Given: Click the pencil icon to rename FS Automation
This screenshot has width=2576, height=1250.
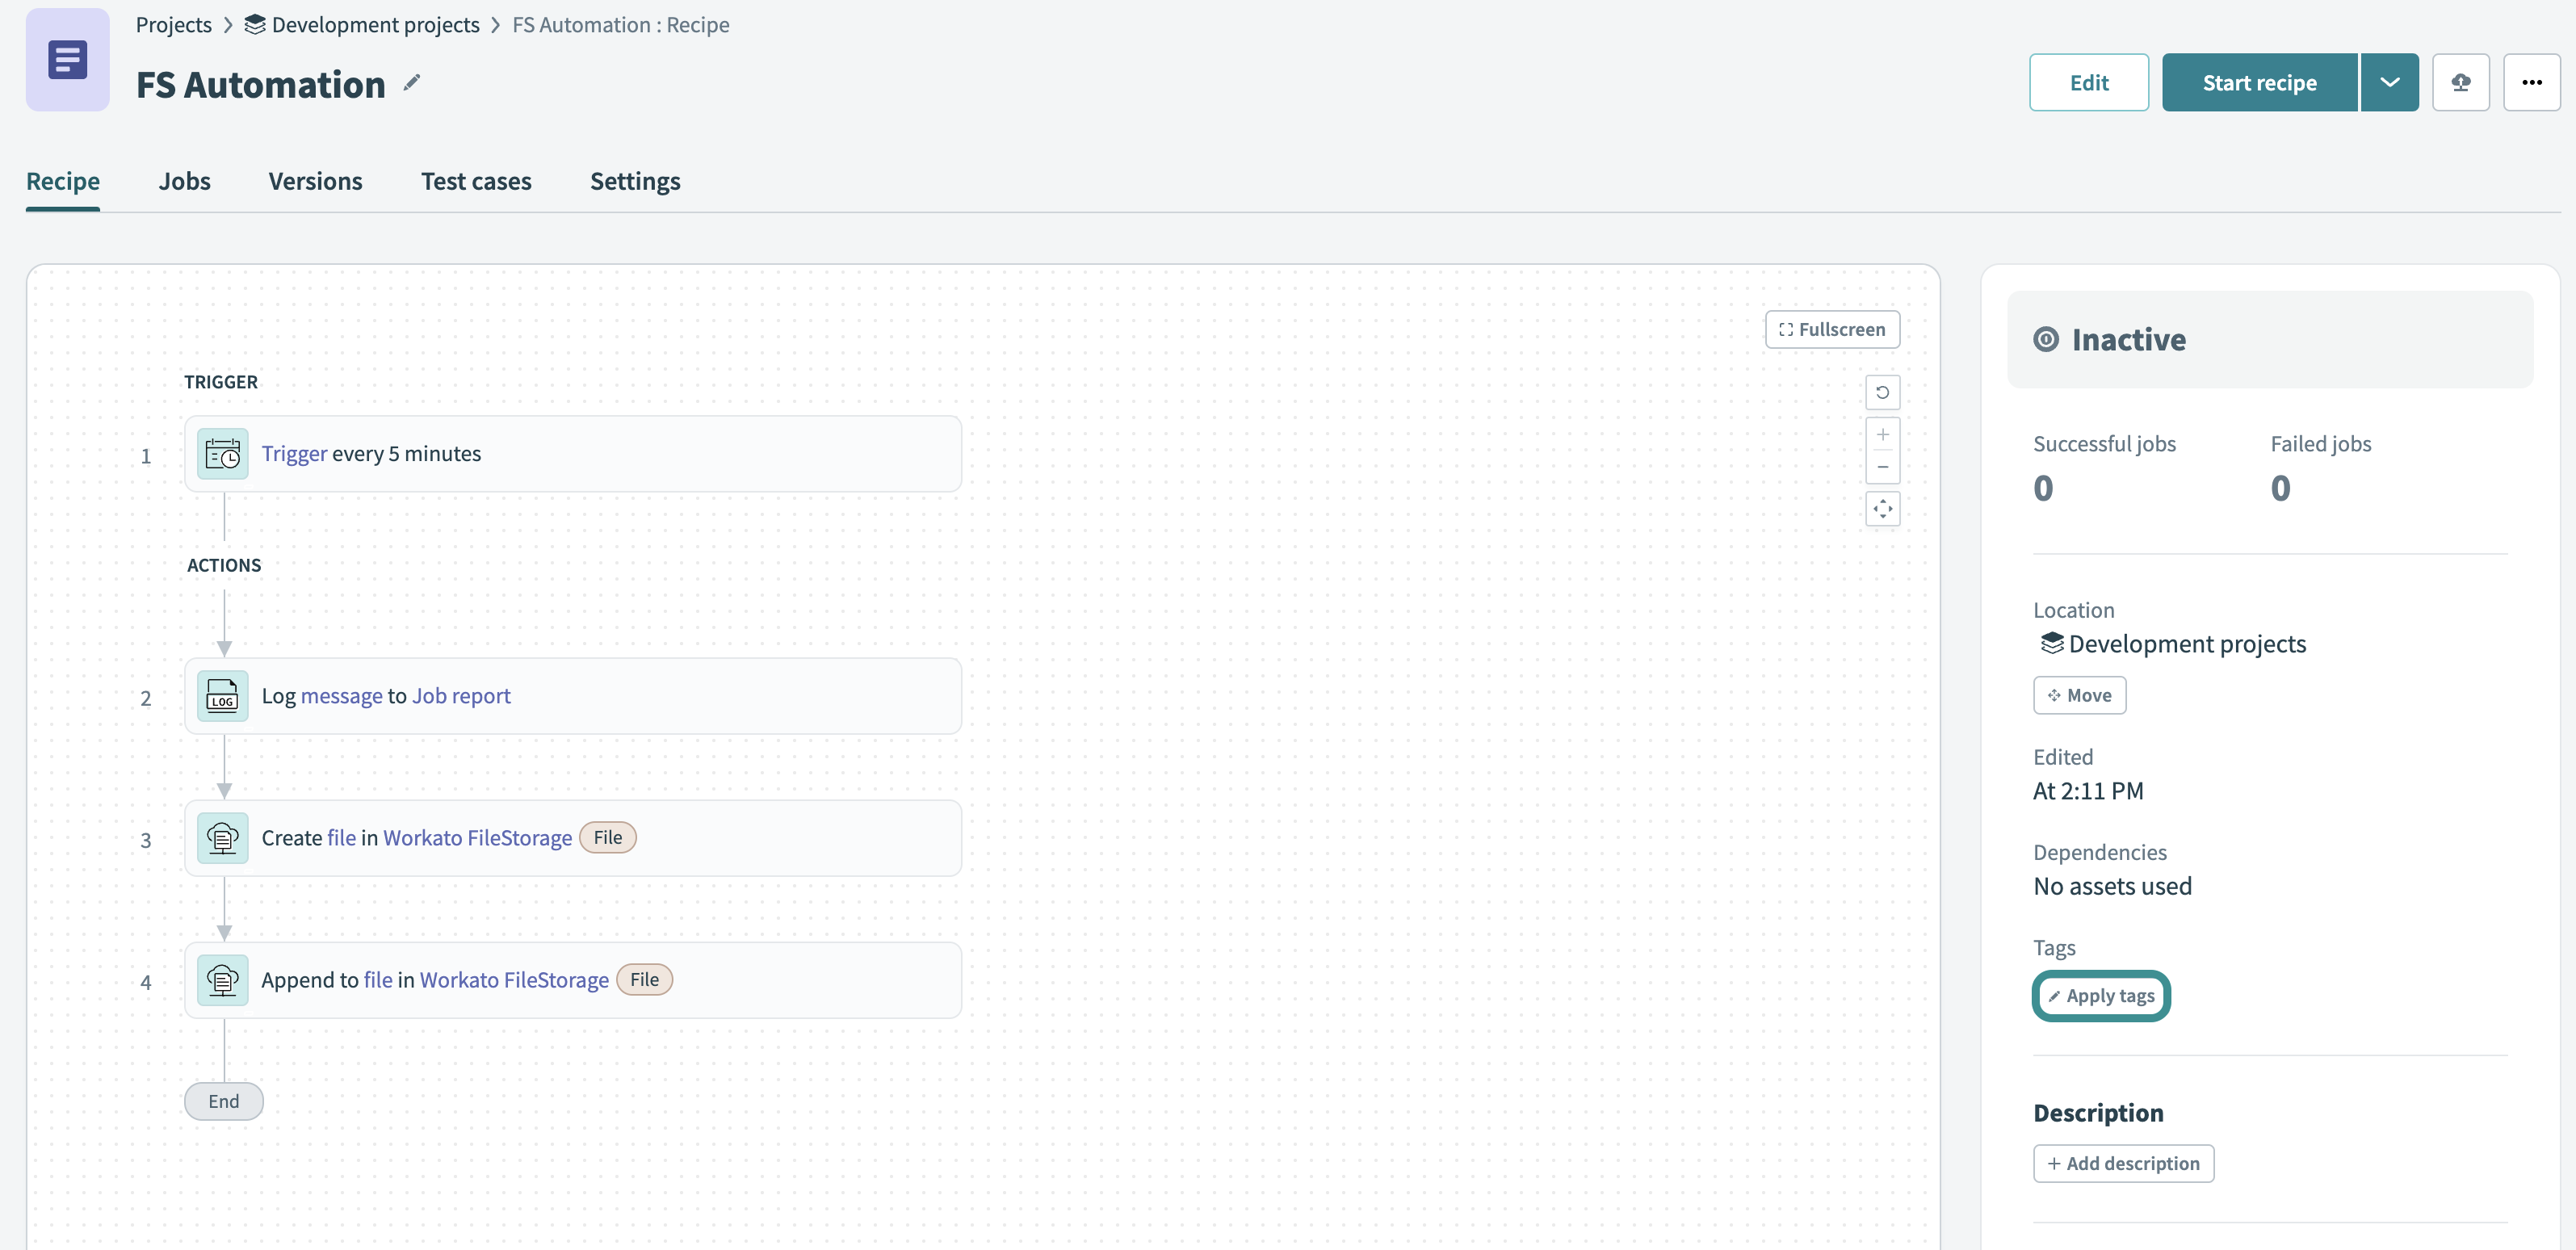Looking at the screenshot, I should (x=412, y=83).
